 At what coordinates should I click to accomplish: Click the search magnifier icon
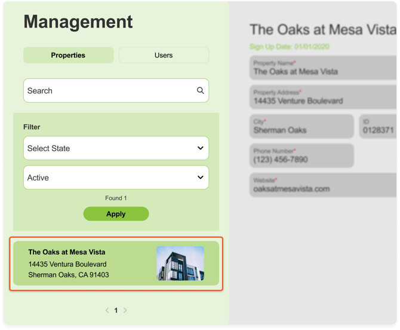coord(201,91)
